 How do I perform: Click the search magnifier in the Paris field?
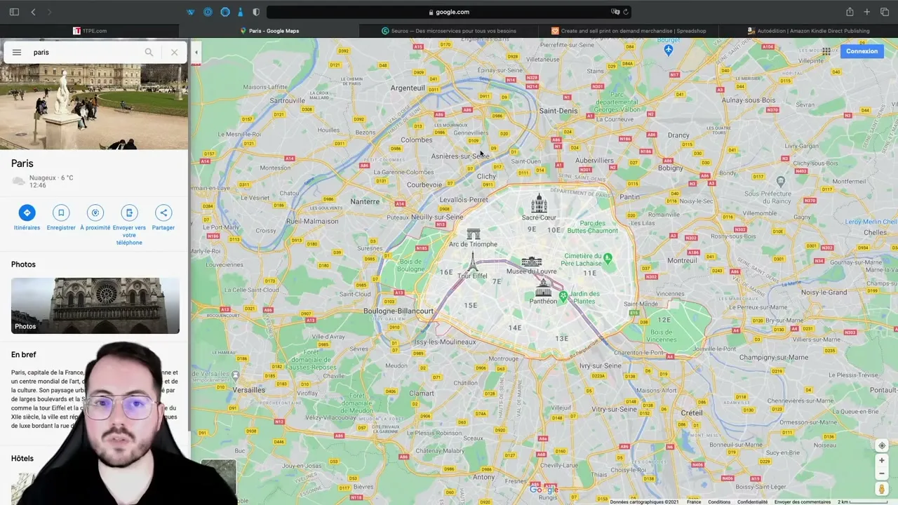pos(149,52)
